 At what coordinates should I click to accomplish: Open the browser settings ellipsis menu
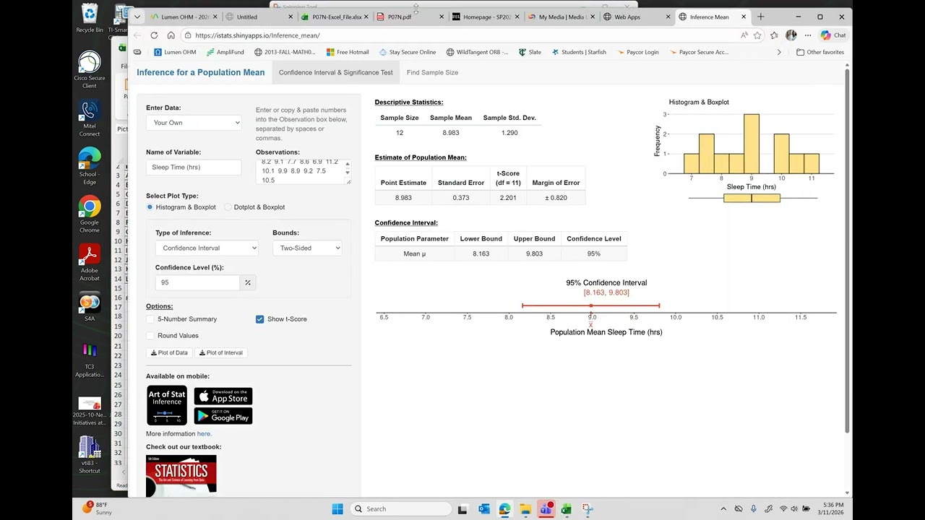click(x=808, y=35)
